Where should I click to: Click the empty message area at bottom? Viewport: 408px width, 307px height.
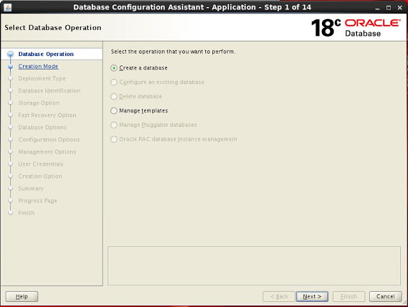point(254,265)
